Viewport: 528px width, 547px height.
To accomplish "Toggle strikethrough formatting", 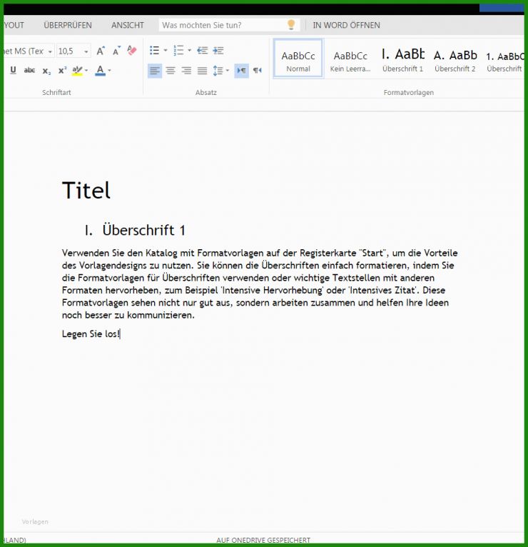I will [x=29, y=71].
